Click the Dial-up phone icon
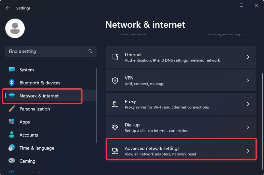The image size is (264, 175). coord(115,127)
